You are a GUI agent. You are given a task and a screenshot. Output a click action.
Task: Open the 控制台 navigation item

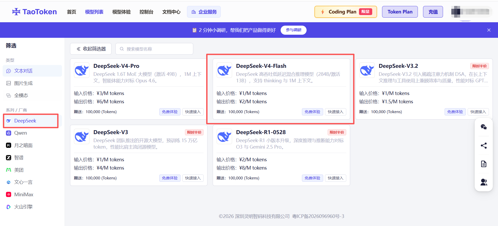[x=146, y=12]
